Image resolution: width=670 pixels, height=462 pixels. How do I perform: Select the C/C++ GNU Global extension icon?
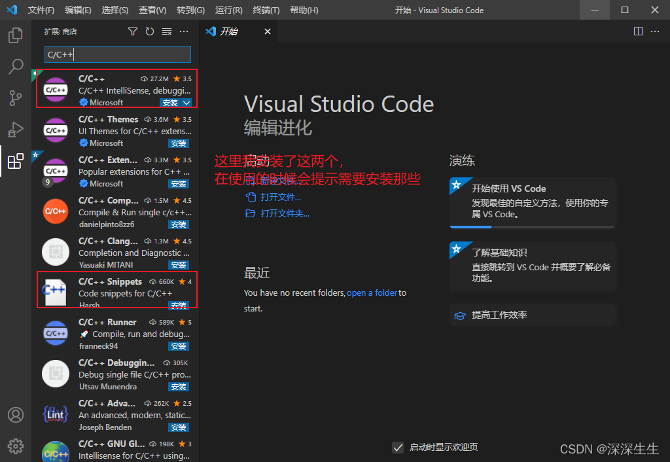click(56, 452)
